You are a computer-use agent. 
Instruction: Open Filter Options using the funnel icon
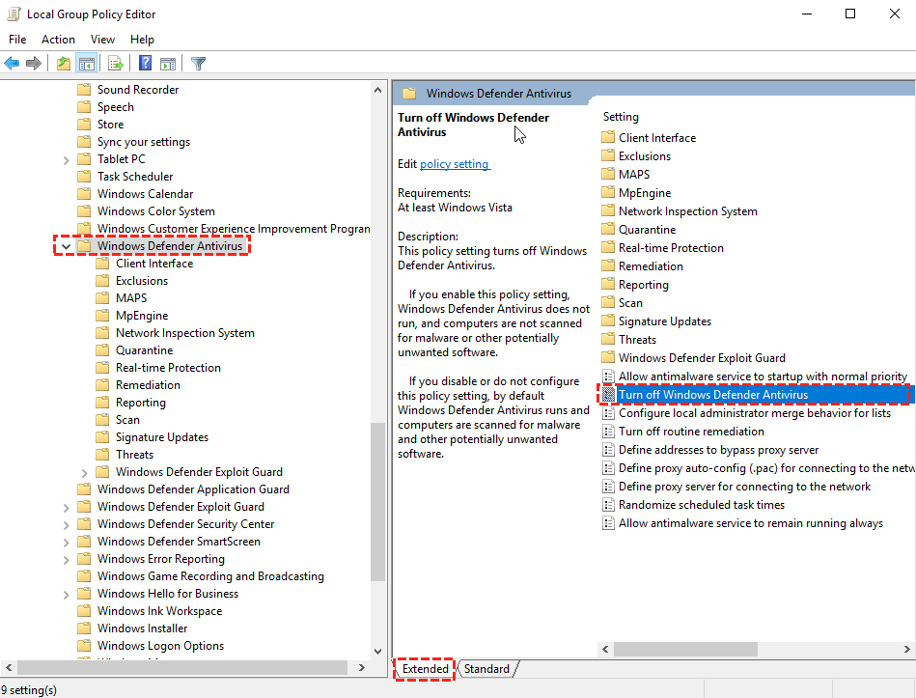[x=199, y=63]
